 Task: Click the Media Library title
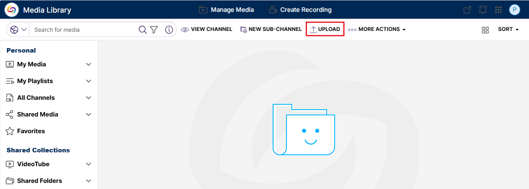tap(47, 10)
